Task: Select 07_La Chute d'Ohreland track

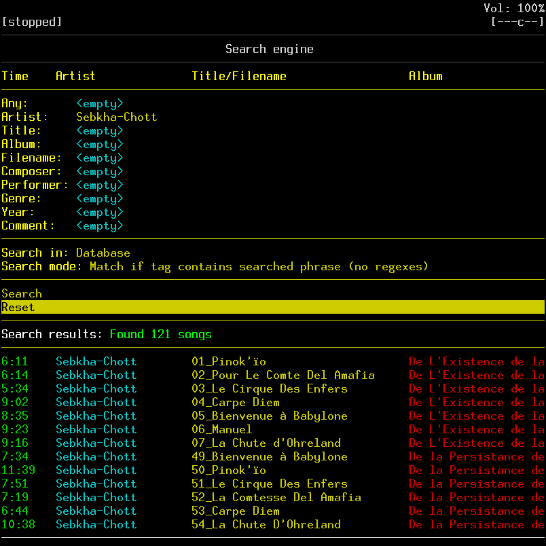Action: tap(266, 443)
